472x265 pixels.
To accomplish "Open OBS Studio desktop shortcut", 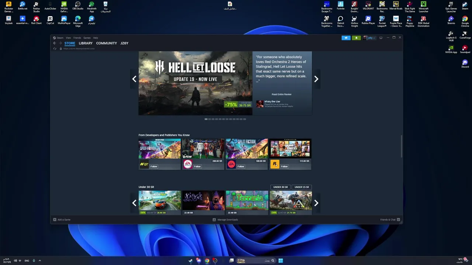I will (x=78, y=6).
